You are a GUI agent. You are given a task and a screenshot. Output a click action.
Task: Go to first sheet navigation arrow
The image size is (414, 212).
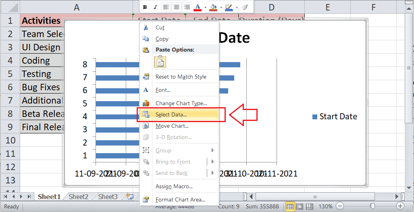[x=5, y=197]
